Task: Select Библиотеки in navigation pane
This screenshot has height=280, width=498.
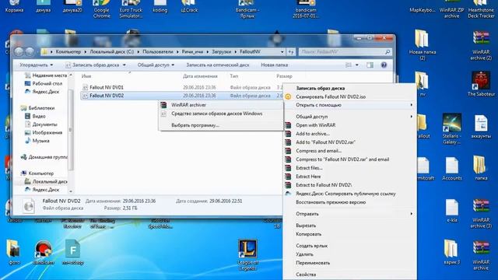Action: click(37, 108)
